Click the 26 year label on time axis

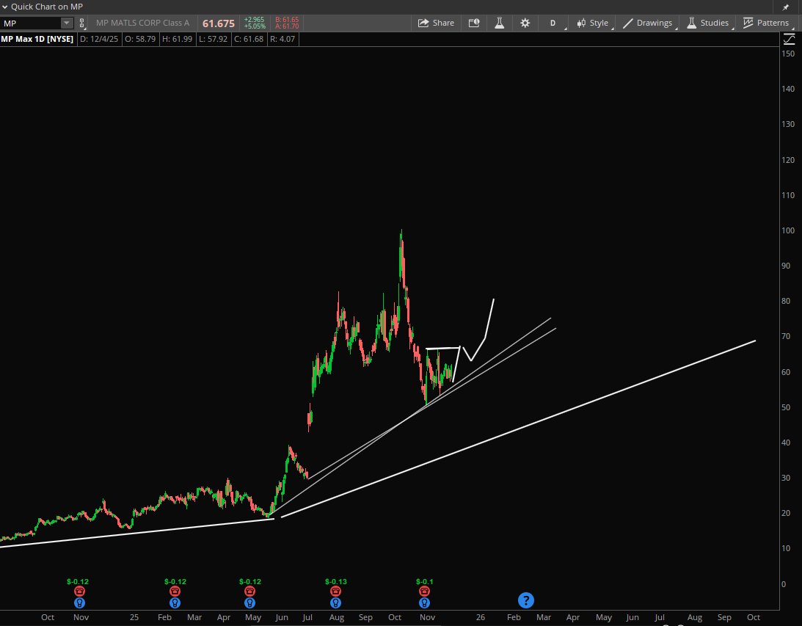tap(481, 617)
